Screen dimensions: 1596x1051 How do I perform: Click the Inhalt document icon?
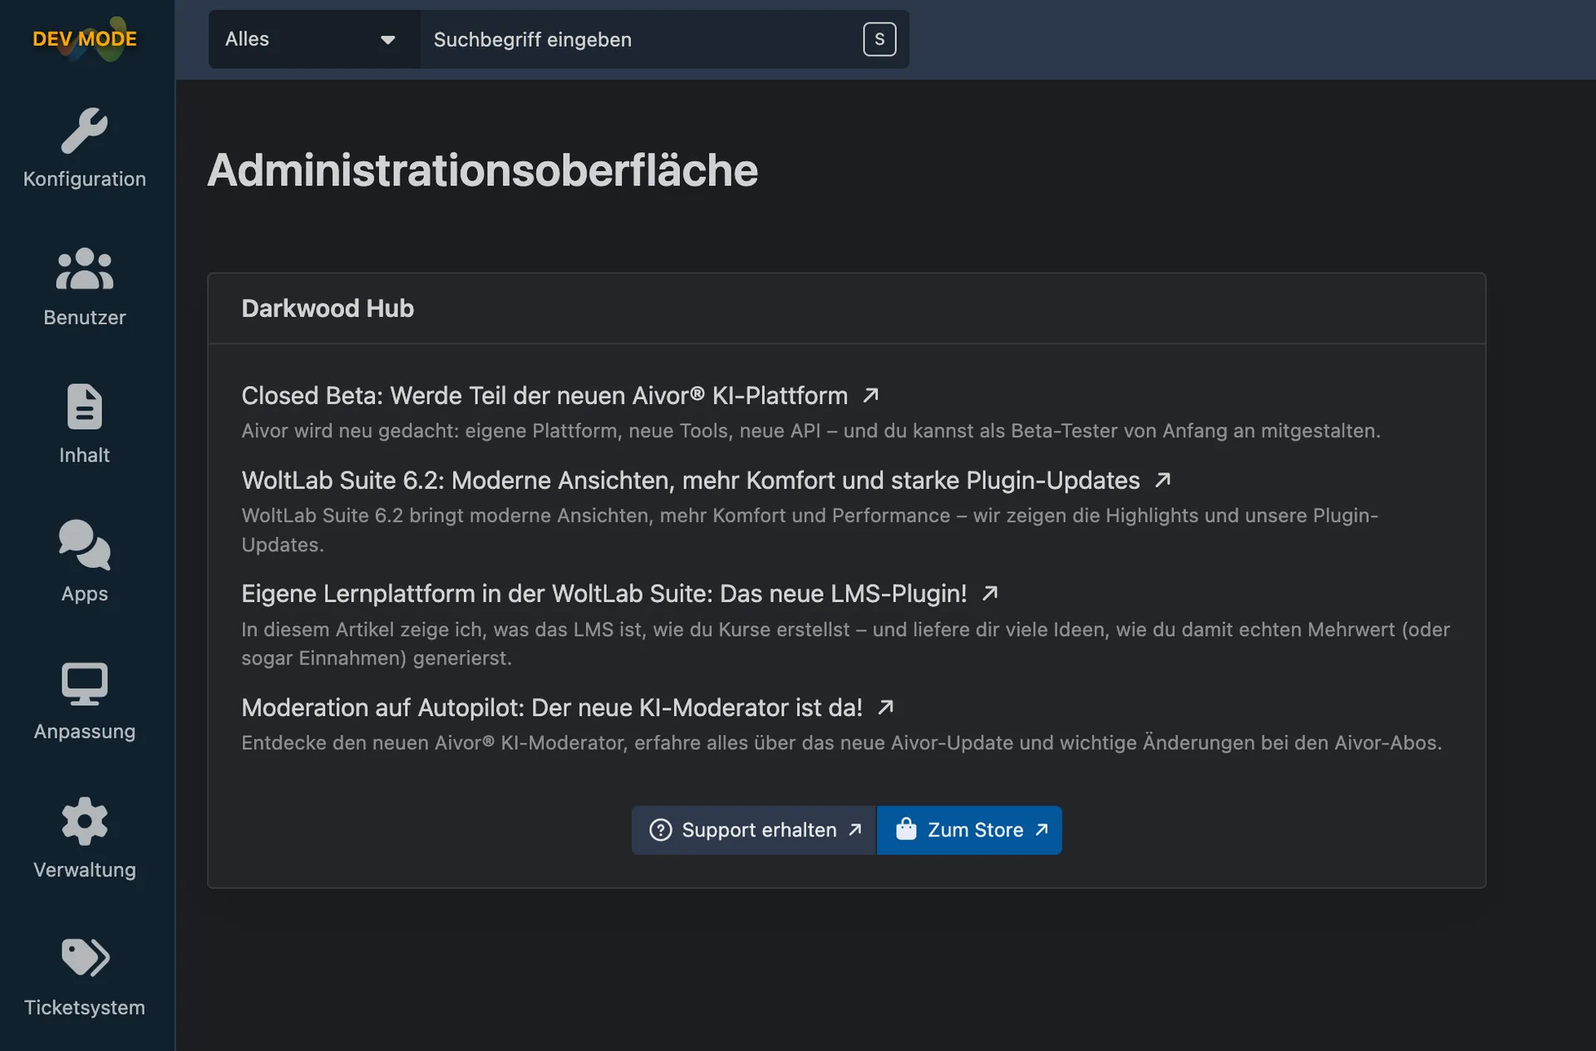84,407
